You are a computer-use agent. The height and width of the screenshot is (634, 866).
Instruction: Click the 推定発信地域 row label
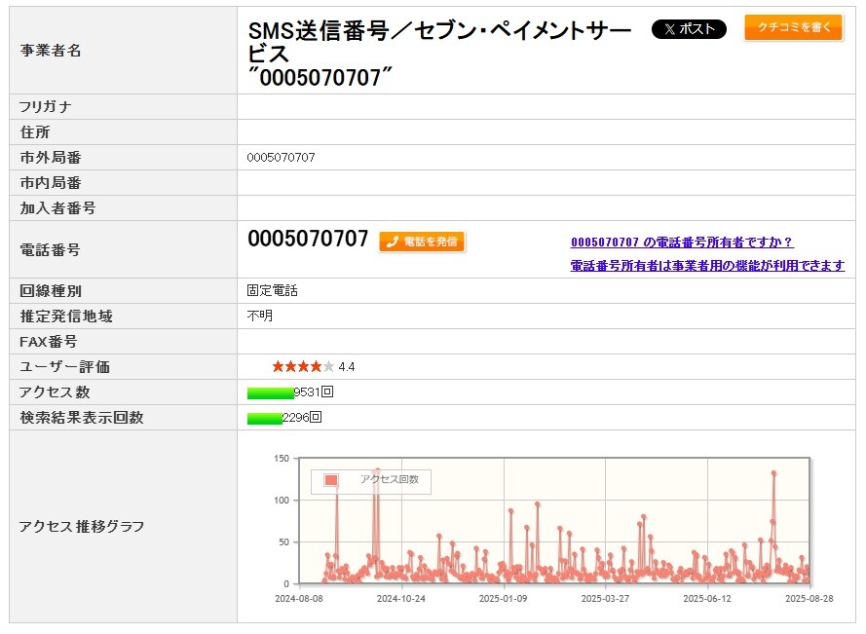click(66, 316)
